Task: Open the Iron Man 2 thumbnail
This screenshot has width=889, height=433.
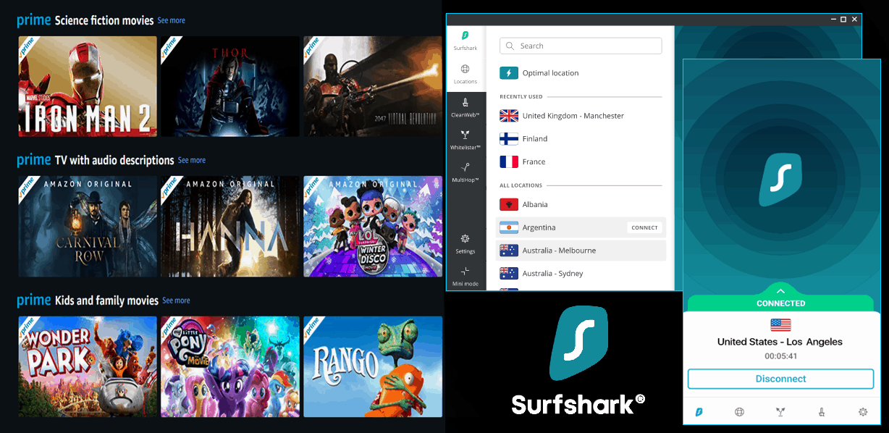Action: tap(88, 86)
